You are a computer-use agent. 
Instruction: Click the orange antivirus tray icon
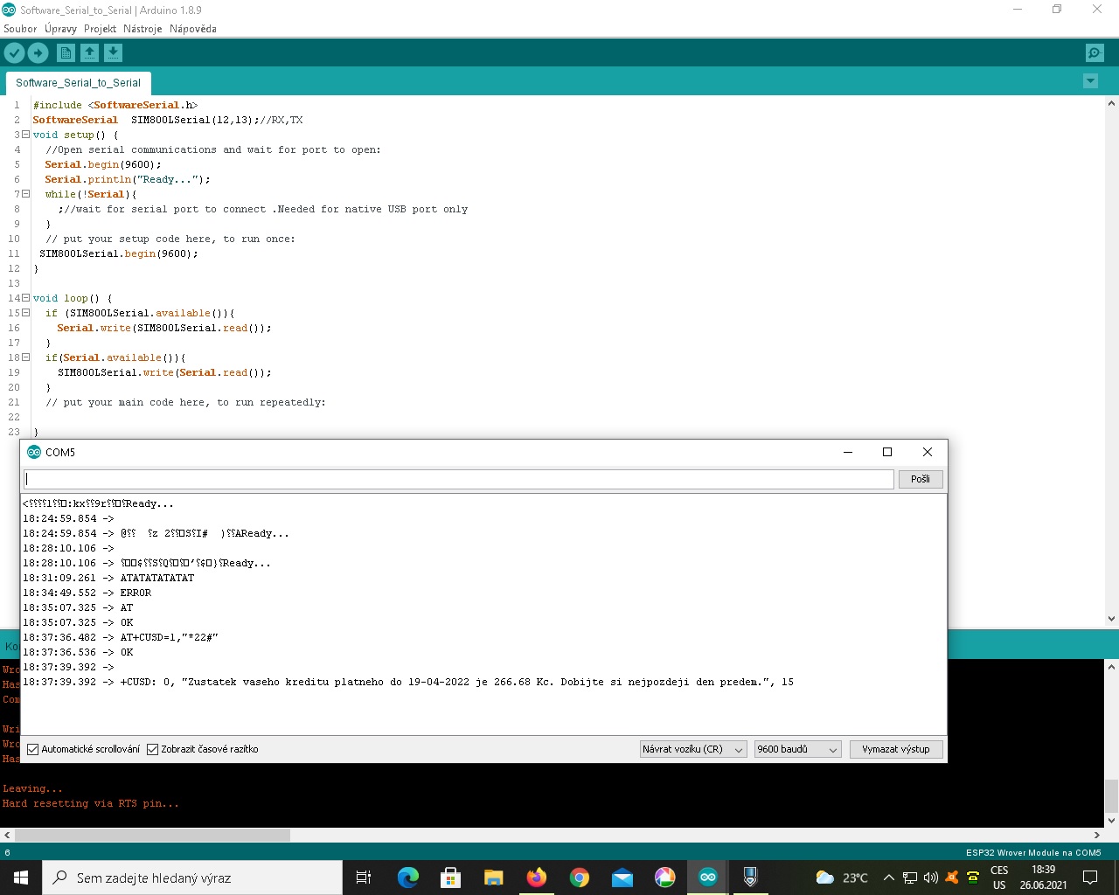[x=952, y=878]
